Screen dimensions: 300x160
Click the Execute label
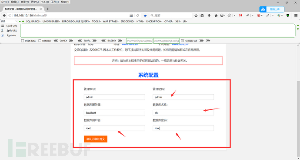tap(11, 35)
